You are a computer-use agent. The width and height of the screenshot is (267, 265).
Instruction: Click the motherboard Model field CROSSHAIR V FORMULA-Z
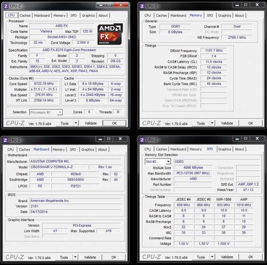click(59, 167)
